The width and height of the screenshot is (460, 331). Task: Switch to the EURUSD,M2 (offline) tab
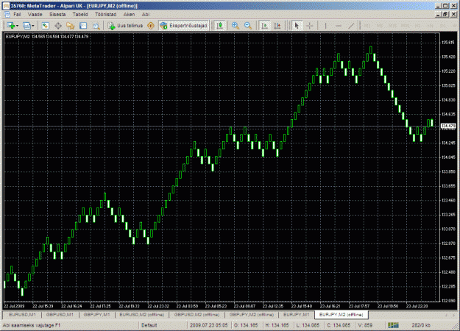[x=142, y=315]
